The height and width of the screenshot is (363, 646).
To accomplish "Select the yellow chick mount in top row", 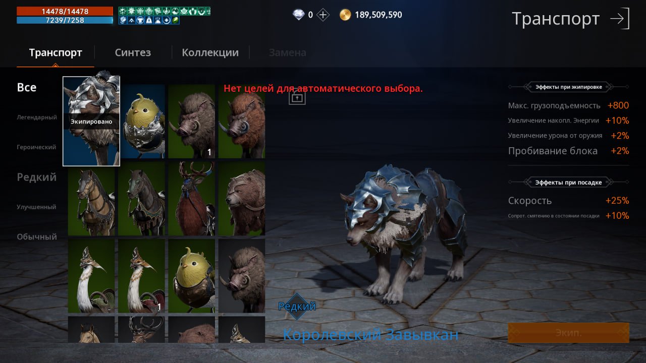I will pyautogui.click(x=142, y=121).
